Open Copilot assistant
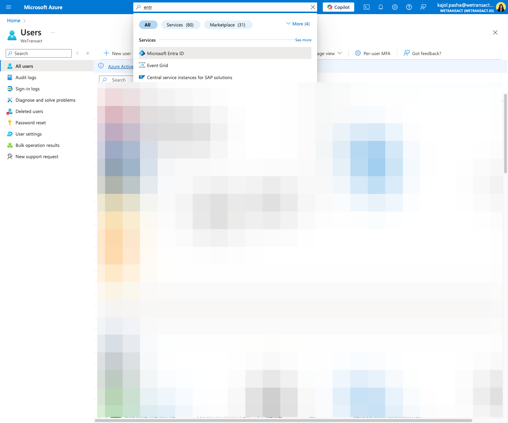The height and width of the screenshot is (423, 508). point(338,7)
